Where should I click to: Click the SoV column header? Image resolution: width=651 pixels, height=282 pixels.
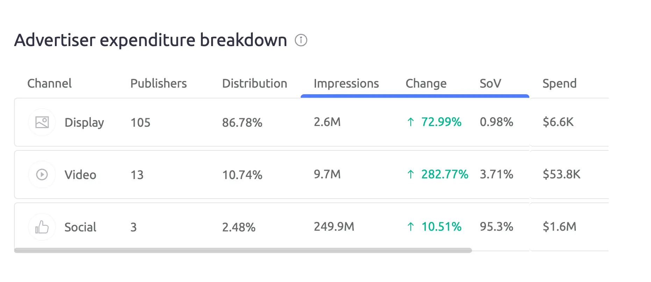point(490,83)
